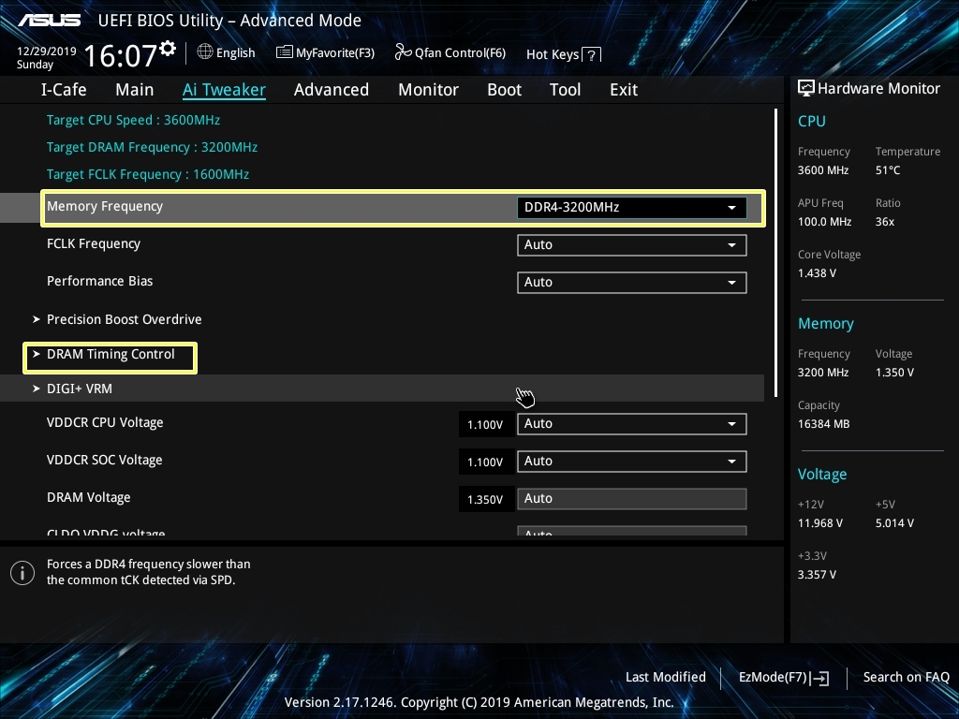Click the CPU Ratio 36x value
Image resolution: width=959 pixels, height=719 pixels.
[884, 222]
